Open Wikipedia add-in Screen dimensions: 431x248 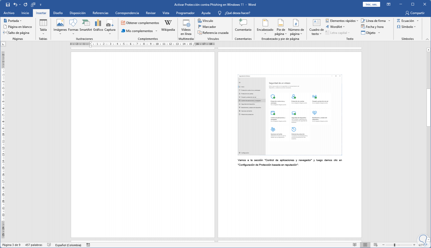tap(168, 25)
